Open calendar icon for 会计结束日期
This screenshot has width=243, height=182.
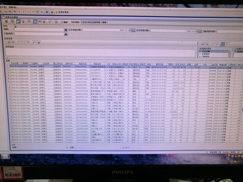tap(200, 31)
